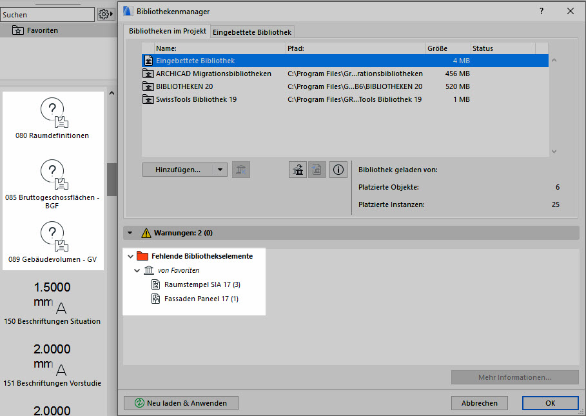Viewport: 586px width, 416px height.
Task: Click the Fassaden Paneel 17 object icon
Action: (155, 299)
